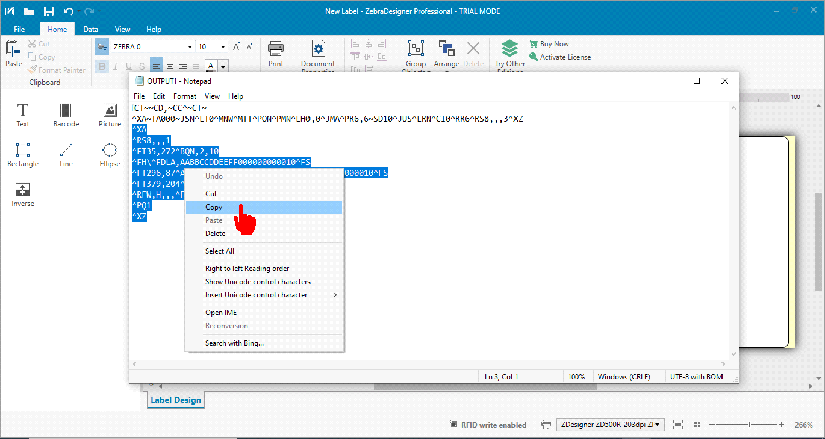The height and width of the screenshot is (439, 825).
Task: Click the Inverse object tool
Action: pos(23,195)
